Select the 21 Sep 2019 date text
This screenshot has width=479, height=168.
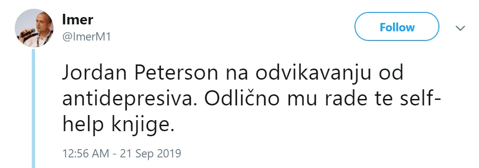coord(150,153)
